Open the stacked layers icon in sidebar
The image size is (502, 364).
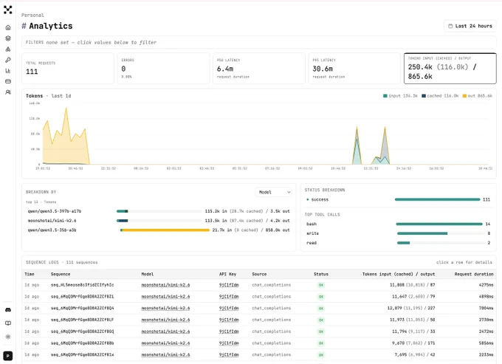[8, 38]
